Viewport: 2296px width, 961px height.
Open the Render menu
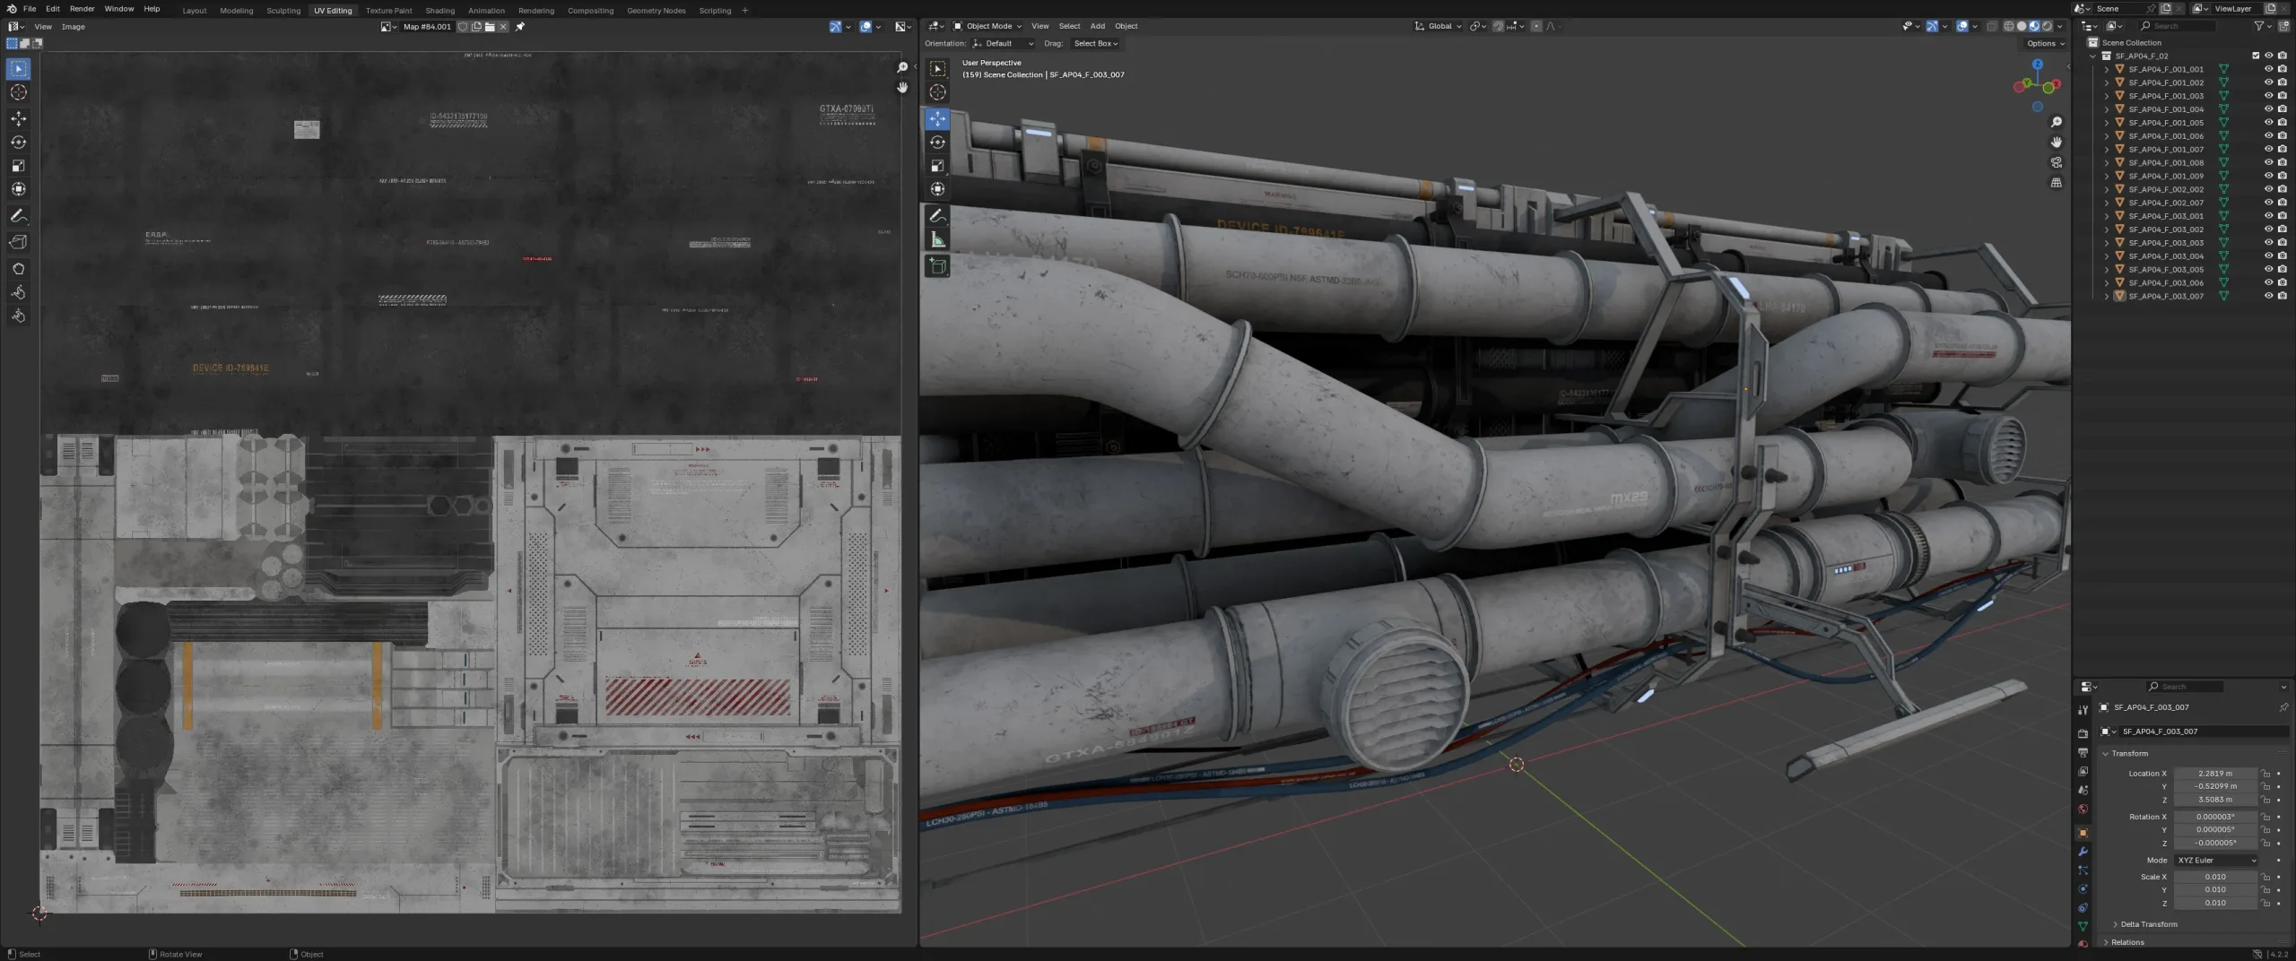tap(82, 9)
